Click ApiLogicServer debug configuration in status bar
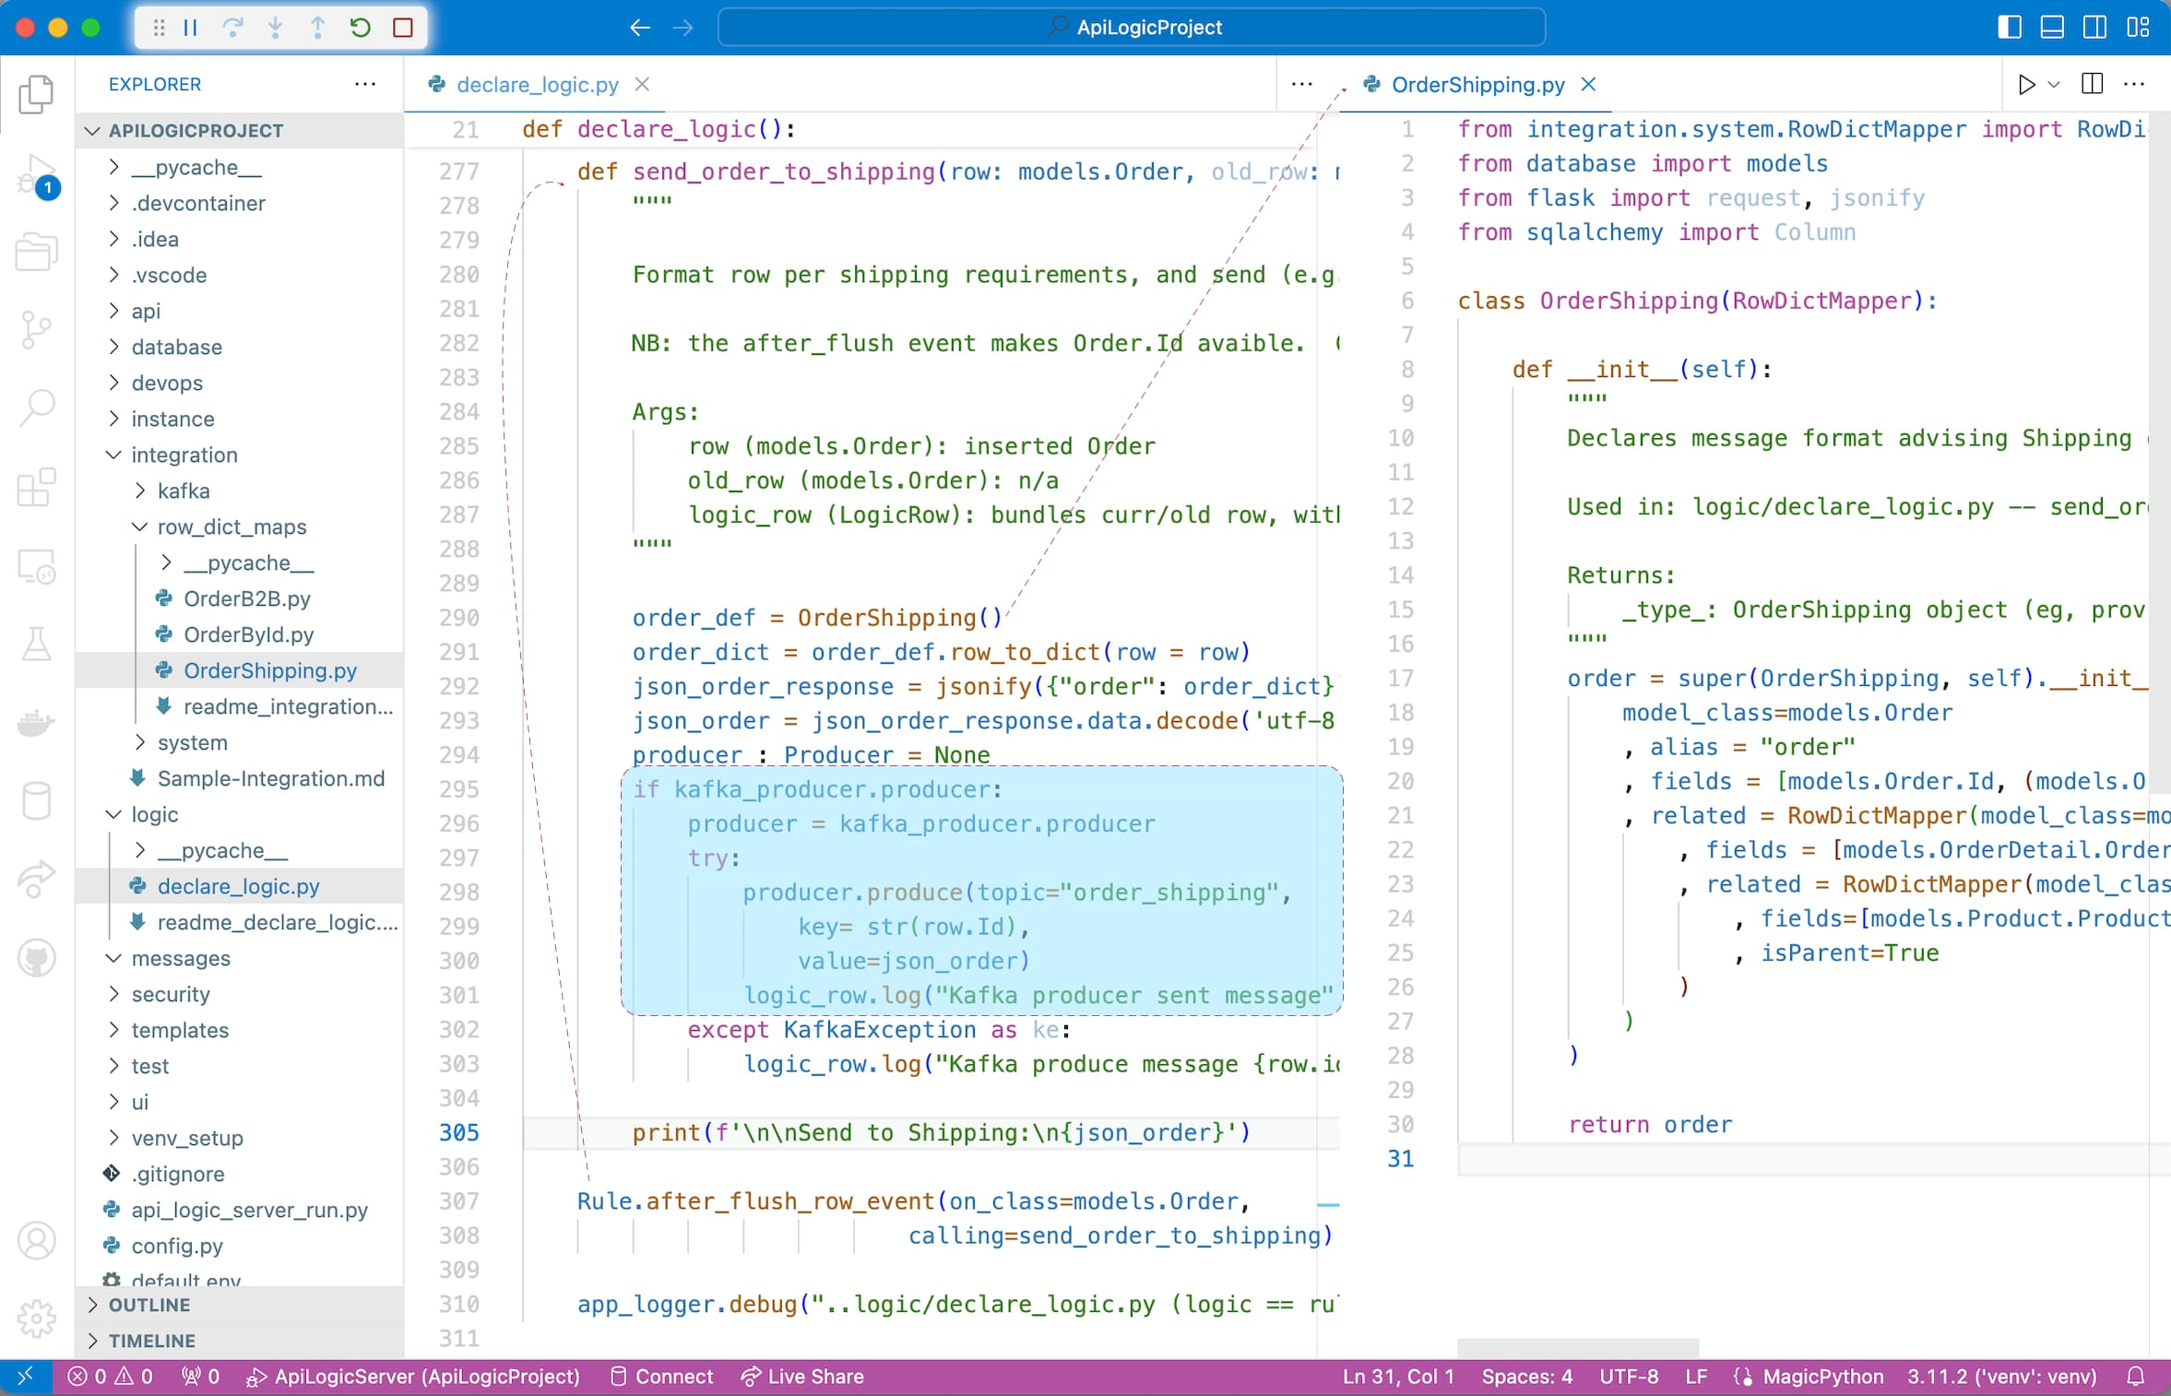The image size is (2171, 1396). pyautogui.click(x=412, y=1377)
